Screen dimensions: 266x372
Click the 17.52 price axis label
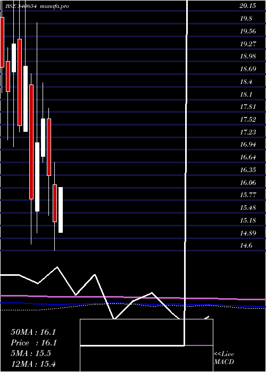[x=248, y=120]
